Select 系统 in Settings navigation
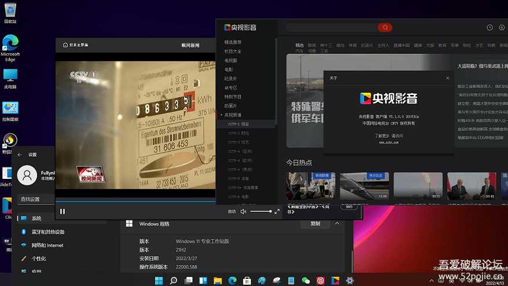 tap(61, 218)
